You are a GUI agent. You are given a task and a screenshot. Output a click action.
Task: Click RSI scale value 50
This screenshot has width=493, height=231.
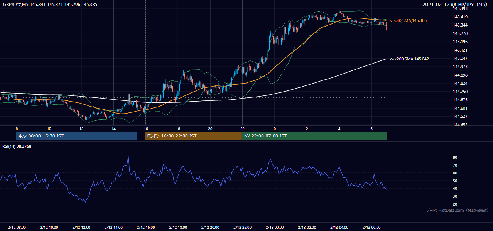pos(455,181)
